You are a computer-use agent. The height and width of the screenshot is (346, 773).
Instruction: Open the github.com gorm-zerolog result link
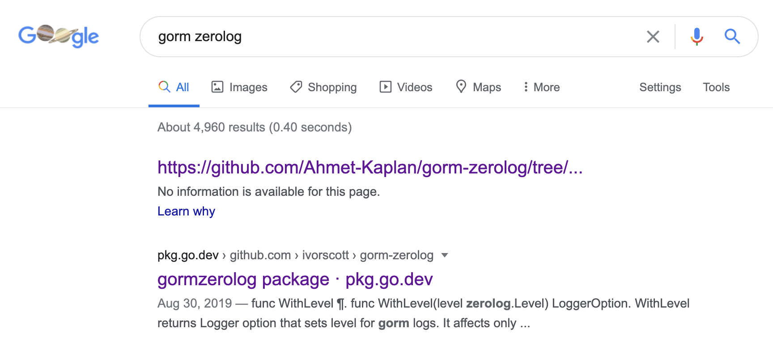click(x=370, y=168)
